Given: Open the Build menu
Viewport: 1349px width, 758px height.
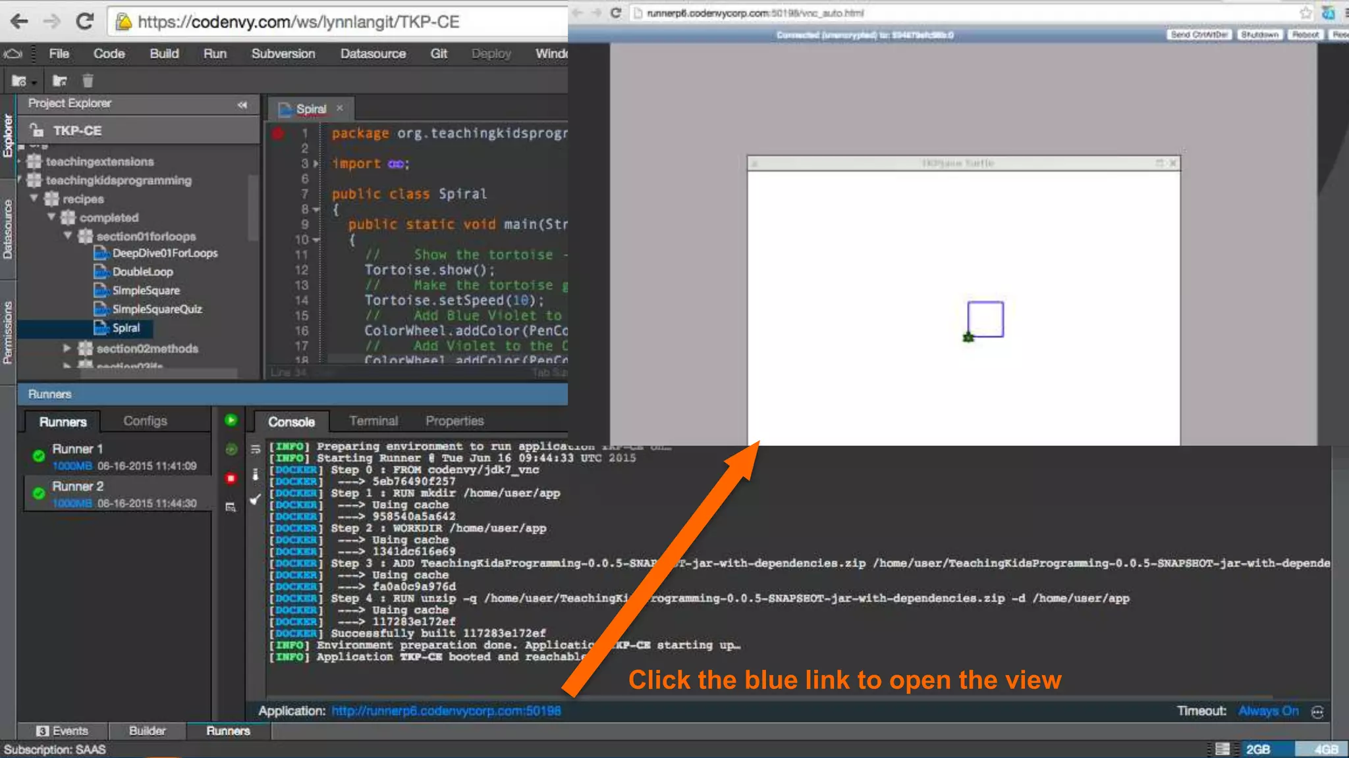Looking at the screenshot, I should point(164,53).
